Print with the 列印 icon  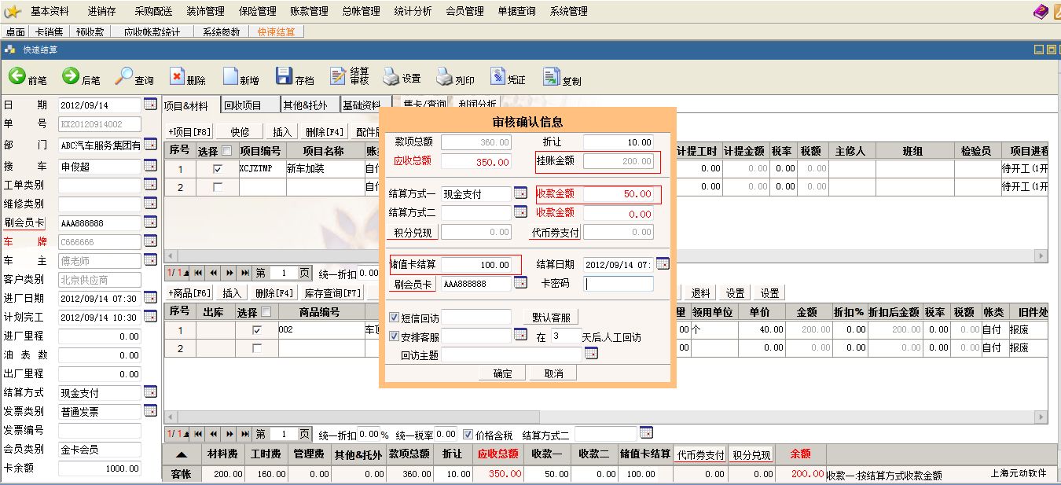pyautogui.click(x=455, y=77)
